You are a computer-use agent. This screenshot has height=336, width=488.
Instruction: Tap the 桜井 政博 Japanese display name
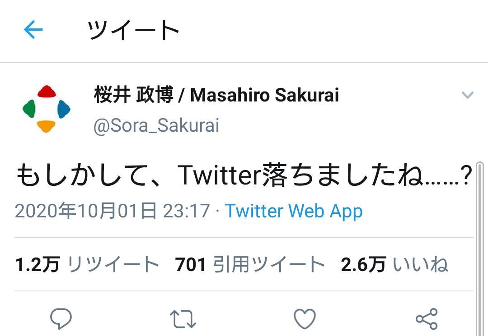(134, 95)
